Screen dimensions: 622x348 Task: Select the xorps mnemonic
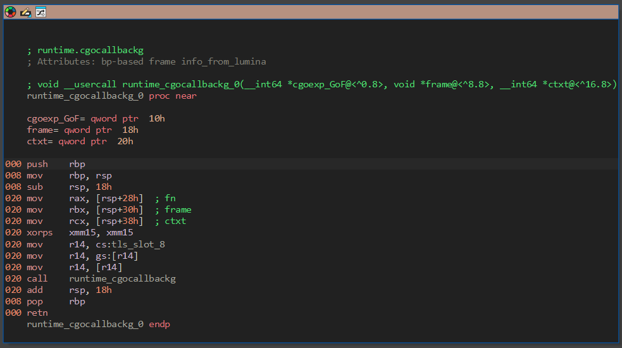tap(39, 233)
